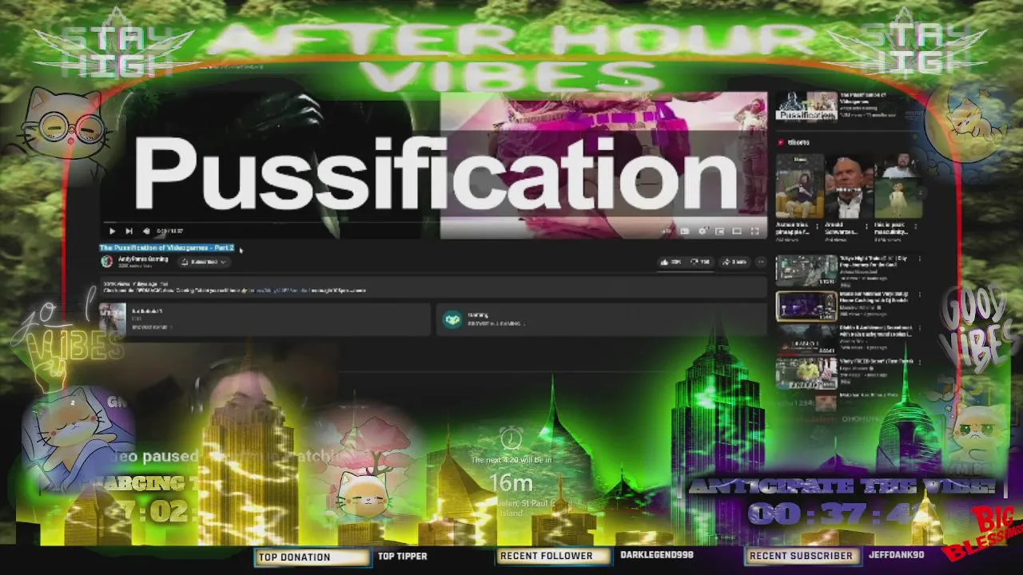1023x575 pixels.
Task: Click the TOP DONATION label
Action: (294, 557)
